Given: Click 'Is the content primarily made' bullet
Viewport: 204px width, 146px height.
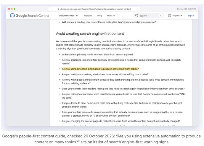Looking at the screenshot, I should (97, 54).
